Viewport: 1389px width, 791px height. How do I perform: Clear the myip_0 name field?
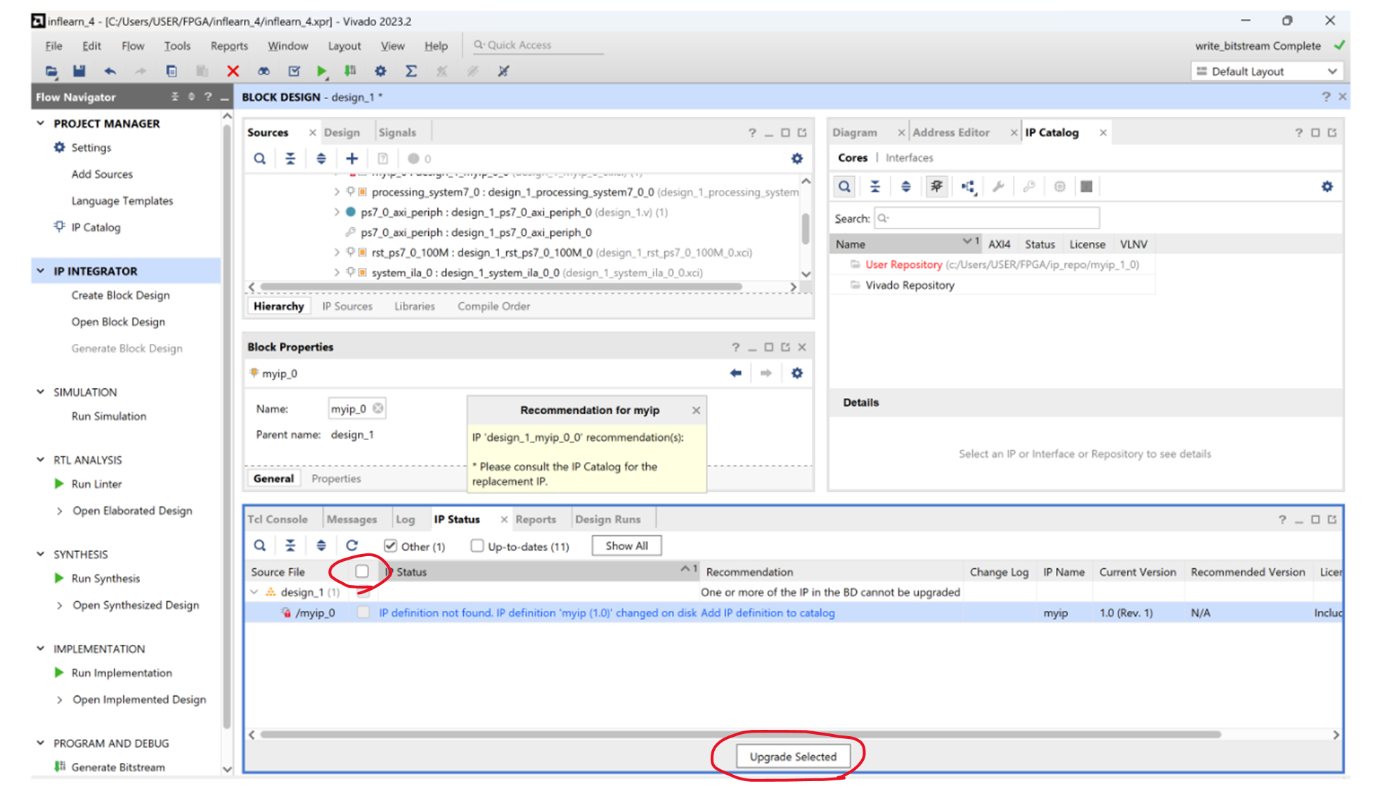(x=378, y=409)
